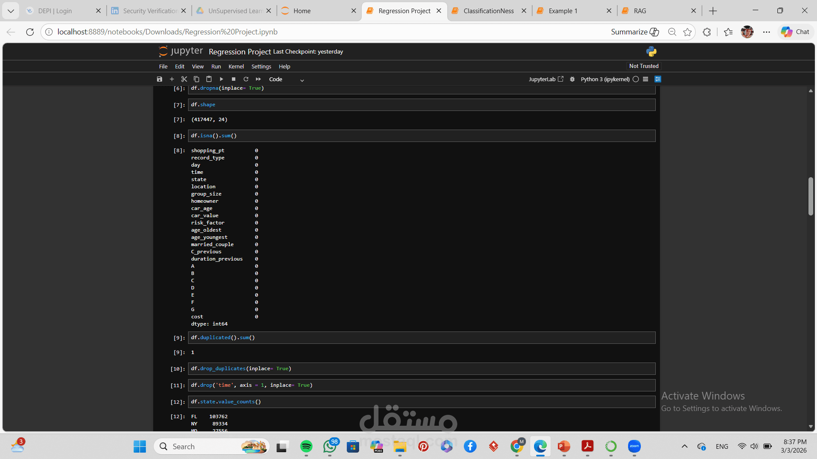Save the notebook with the disk icon
The image size is (817, 459).
(160, 79)
